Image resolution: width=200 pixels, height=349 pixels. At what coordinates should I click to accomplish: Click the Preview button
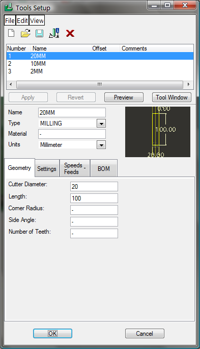[x=124, y=97]
